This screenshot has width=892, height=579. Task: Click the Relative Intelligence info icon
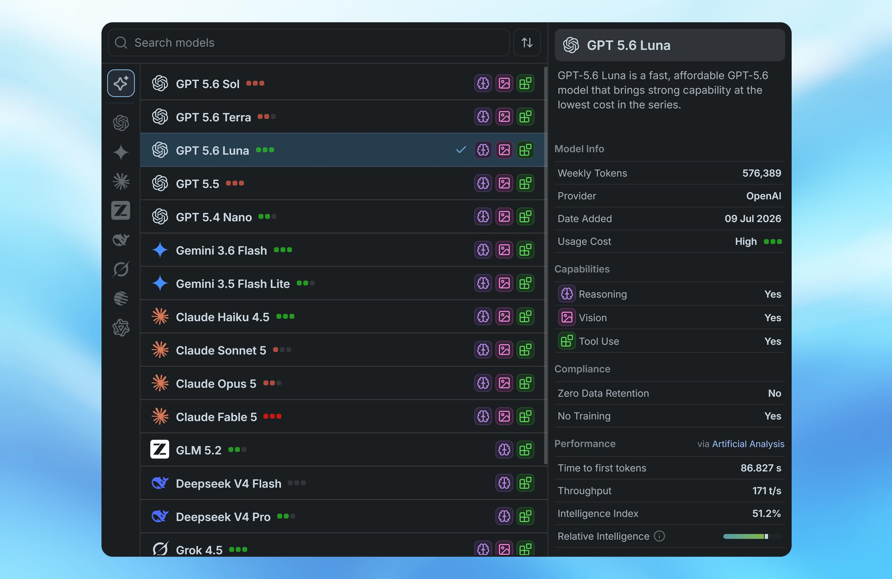[x=659, y=536]
